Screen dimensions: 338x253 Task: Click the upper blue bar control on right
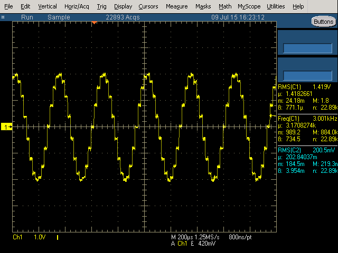click(x=307, y=48)
